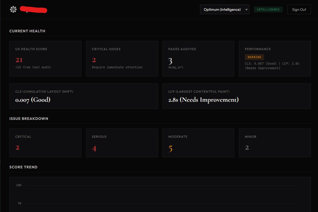Viewport: 318px width, 212px height.
Task: Select the Issue Breakdown section header
Action: click(29, 118)
